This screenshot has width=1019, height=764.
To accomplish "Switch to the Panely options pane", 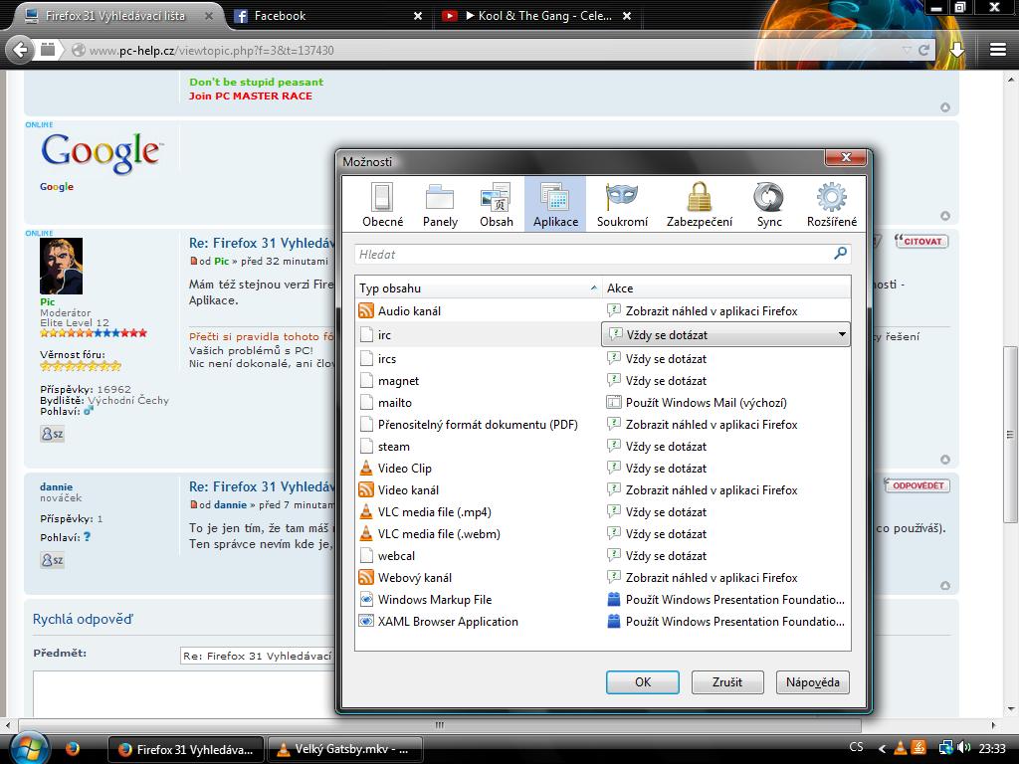I will [x=440, y=205].
